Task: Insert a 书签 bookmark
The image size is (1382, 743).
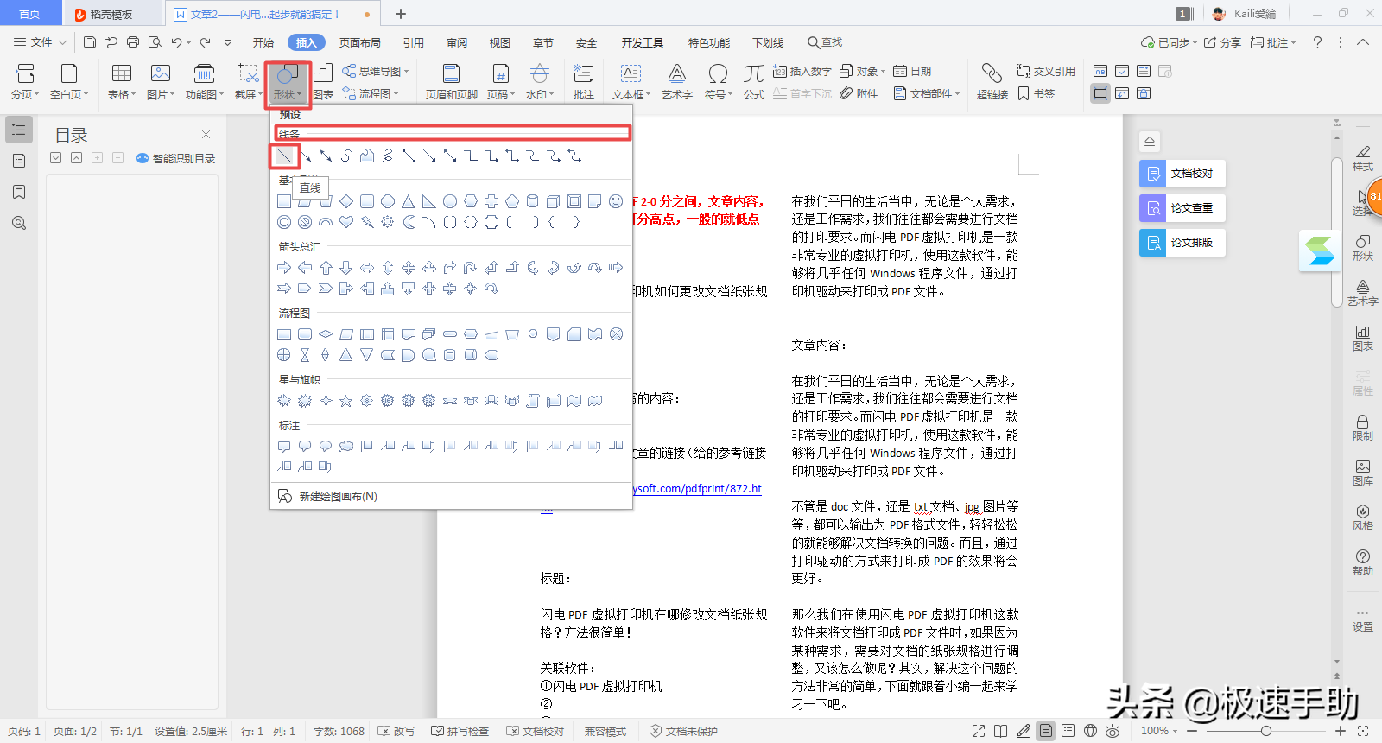Action: (x=1036, y=94)
